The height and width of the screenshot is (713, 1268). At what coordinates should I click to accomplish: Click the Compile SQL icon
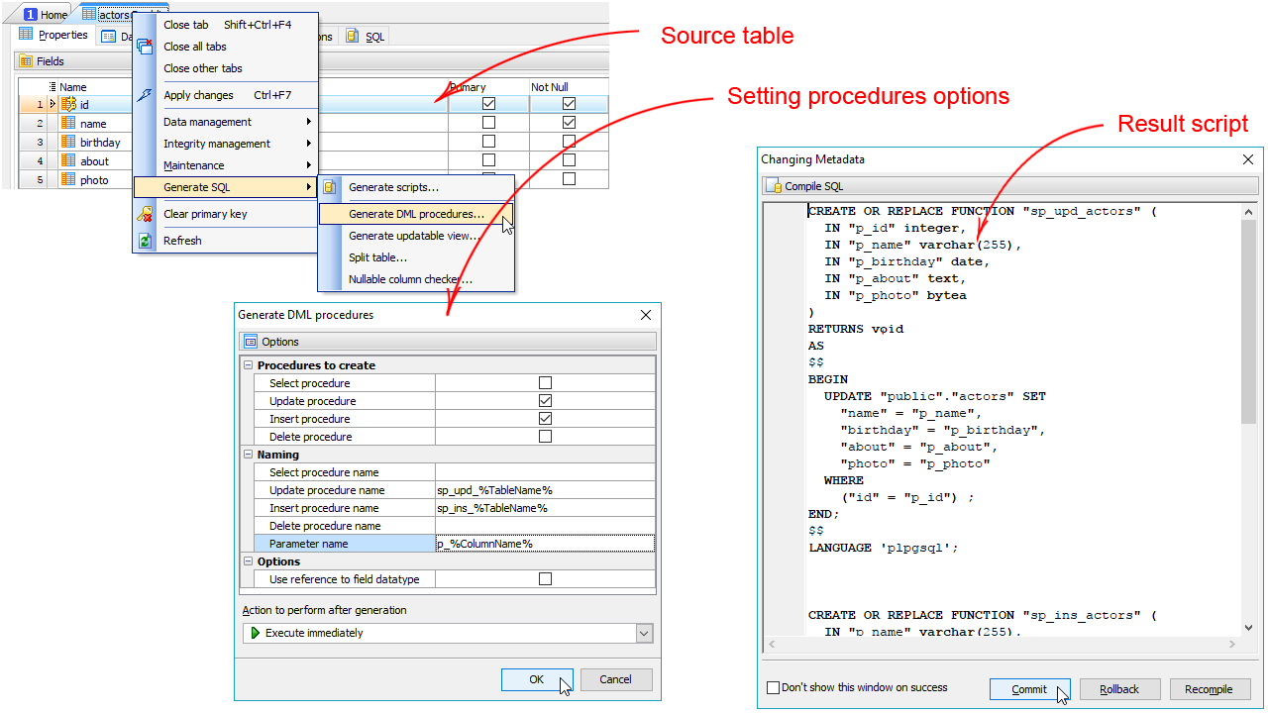774,186
